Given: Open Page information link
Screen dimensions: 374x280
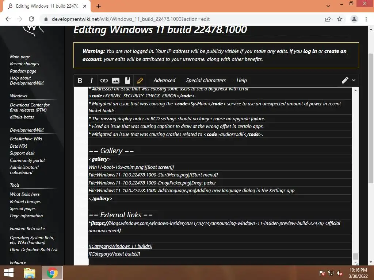Looking at the screenshot, I should point(26,216).
